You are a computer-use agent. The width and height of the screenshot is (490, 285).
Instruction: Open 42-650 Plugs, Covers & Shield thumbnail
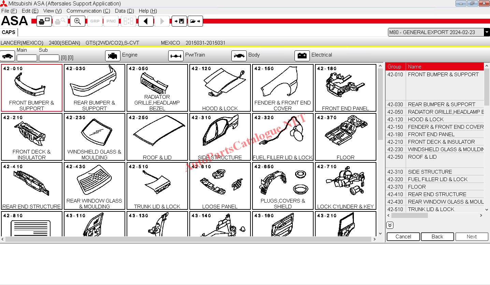tap(283, 186)
